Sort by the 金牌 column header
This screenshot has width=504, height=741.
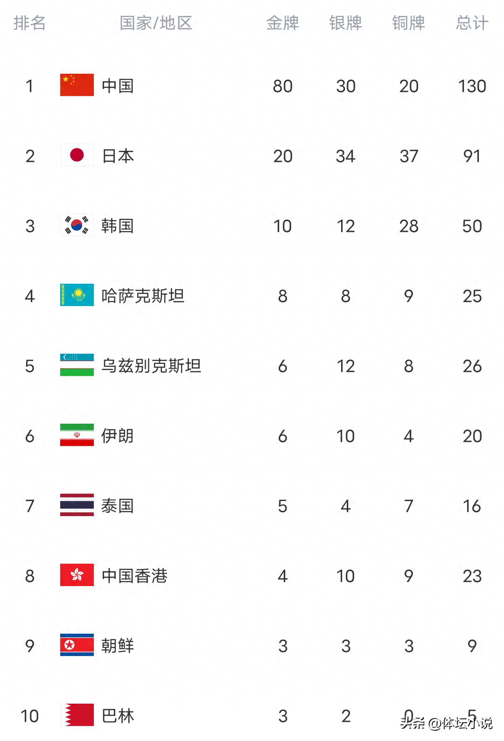click(x=283, y=23)
